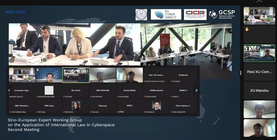This screenshot has height=140, width=277.
Task: Select the Peixi XU-Com sidebar tile
Action: (x=259, y=72)
